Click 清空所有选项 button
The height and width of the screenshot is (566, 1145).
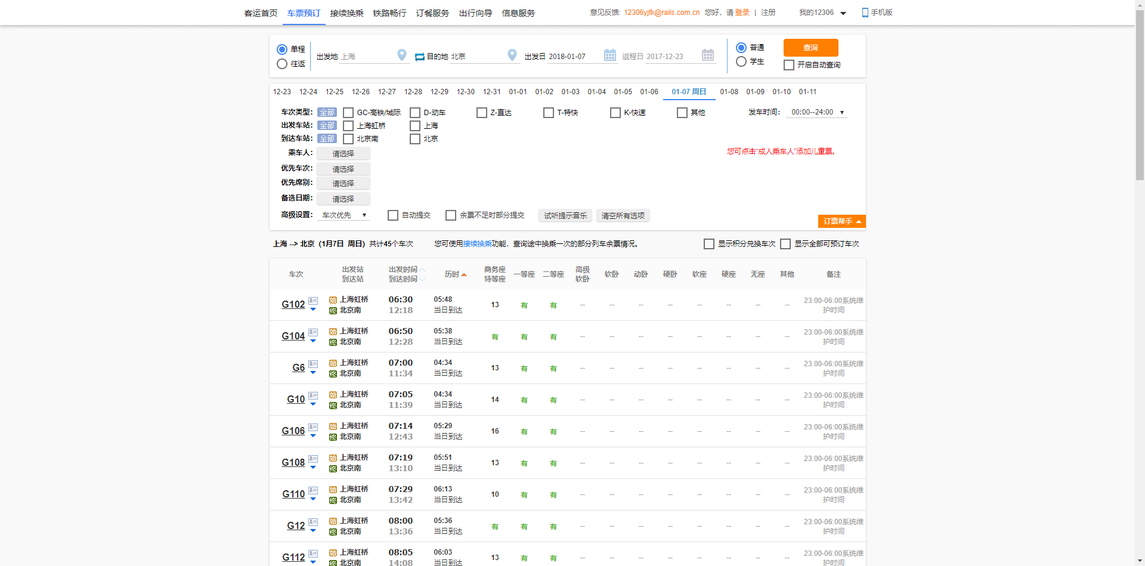point(623,215)
